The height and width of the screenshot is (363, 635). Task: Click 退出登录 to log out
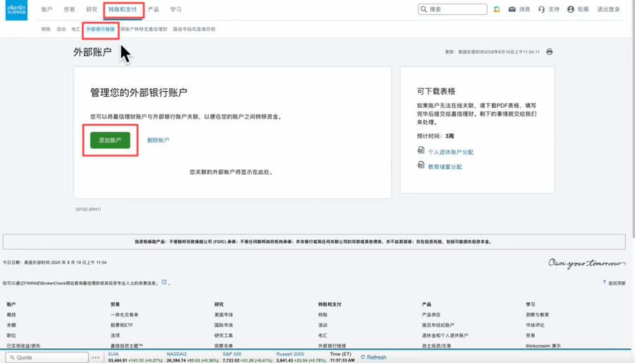(x=608, y=9)
